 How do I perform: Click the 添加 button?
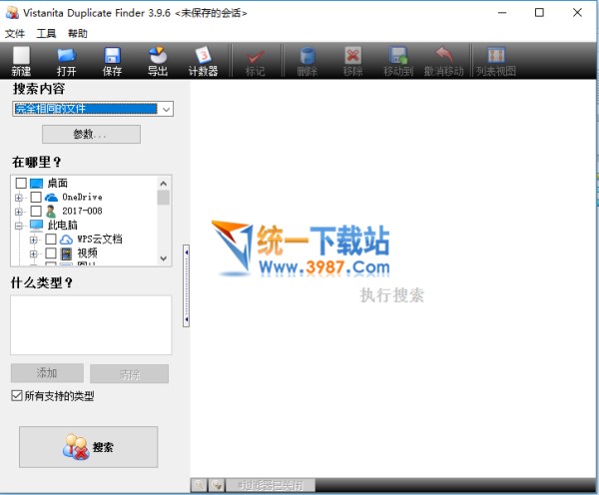point(47,373)
